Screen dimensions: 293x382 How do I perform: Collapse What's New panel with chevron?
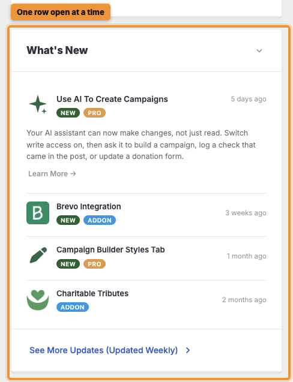(259, 50)
